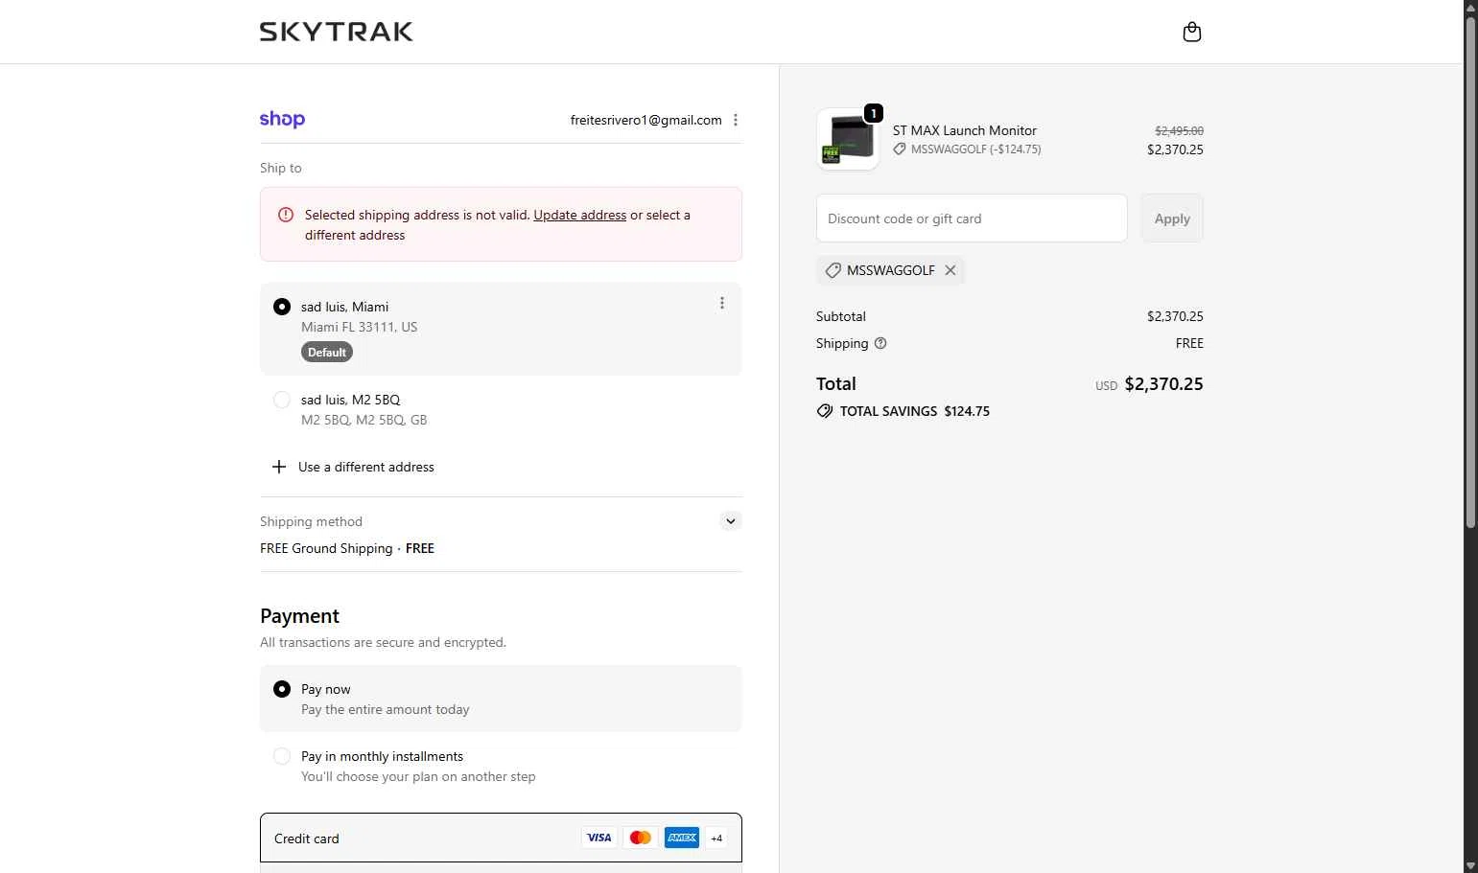Click the +4 more card types badge
Viewport: 1478px width, 873px height.
point(716,839)
